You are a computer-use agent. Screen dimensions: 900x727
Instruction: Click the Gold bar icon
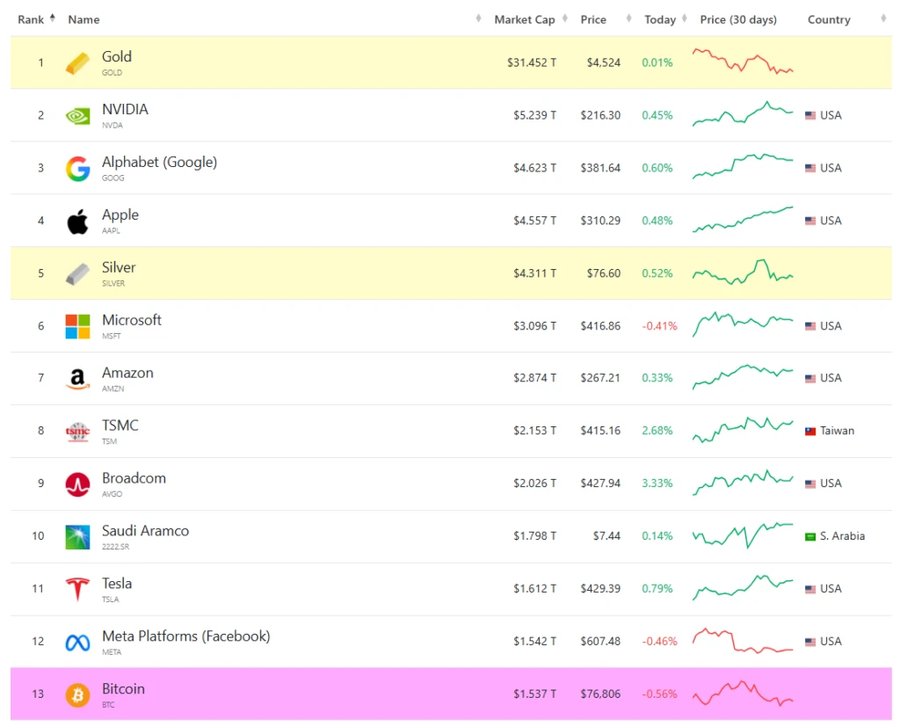click(77, 62)
